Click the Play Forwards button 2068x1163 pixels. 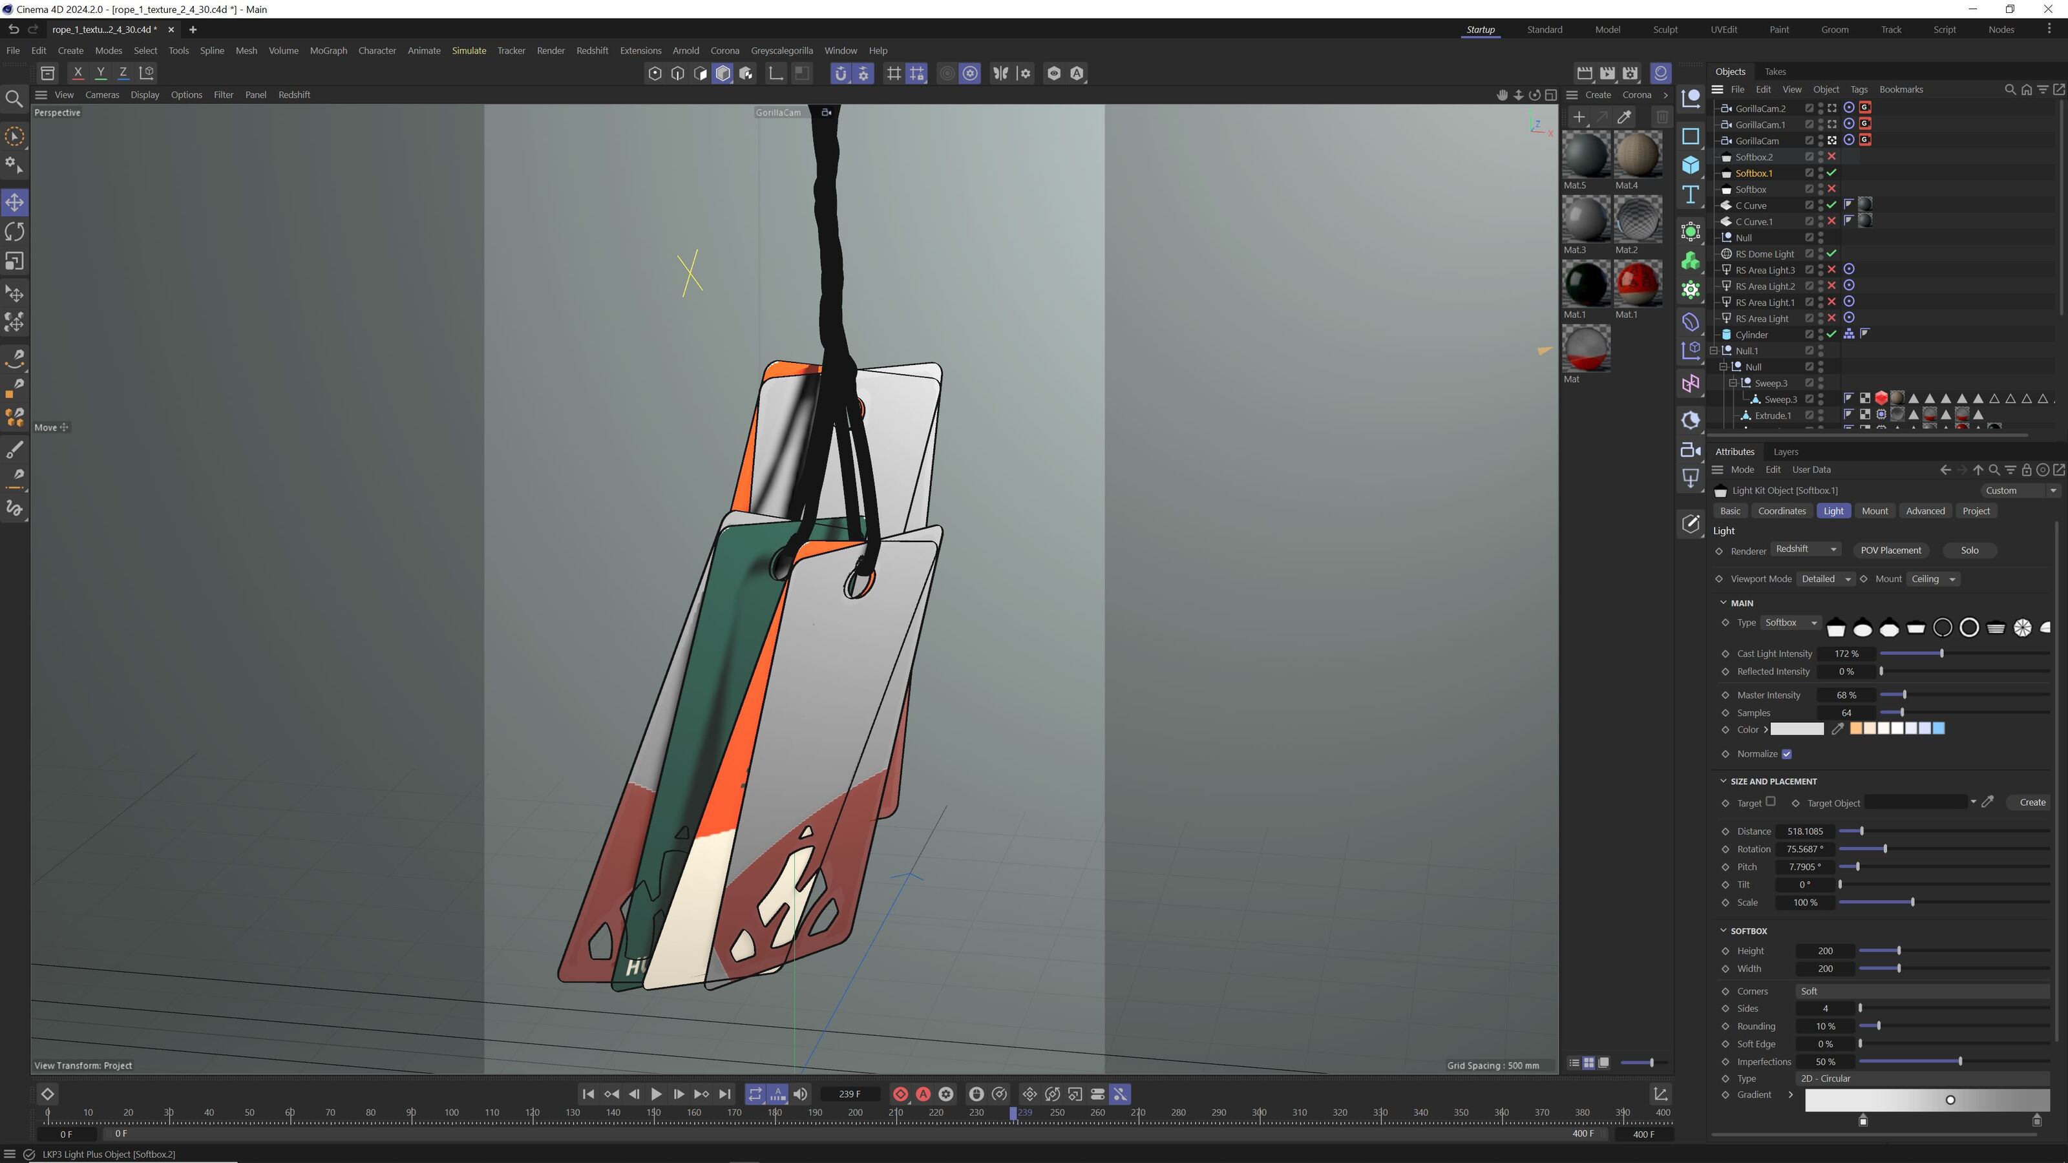(x=656, y=1094)
